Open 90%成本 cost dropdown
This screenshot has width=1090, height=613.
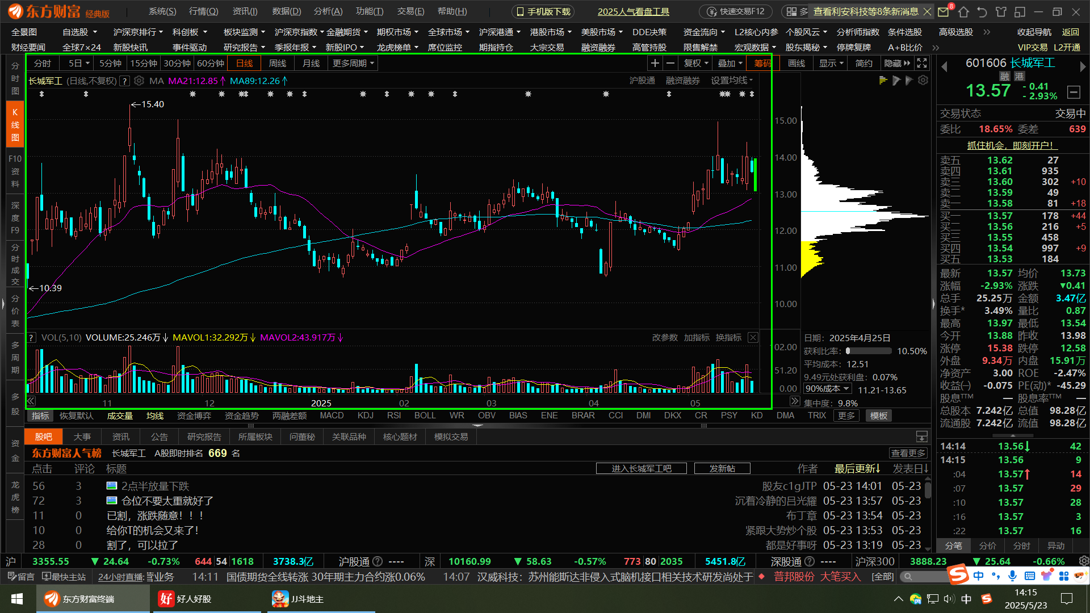tap(828, 389)
